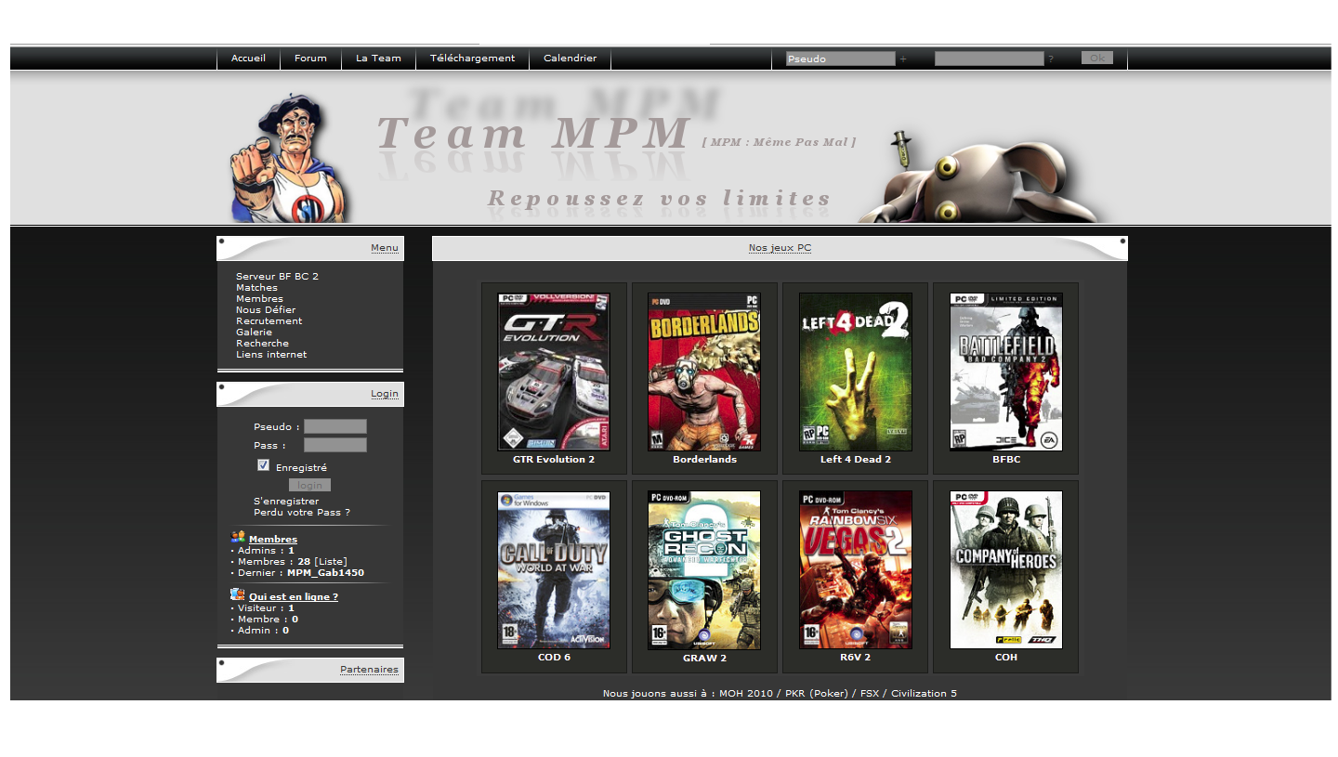Click the '+' register link beside Pseudo
Viewport: 1338px width, 757px height.
[x=903, y=59]
